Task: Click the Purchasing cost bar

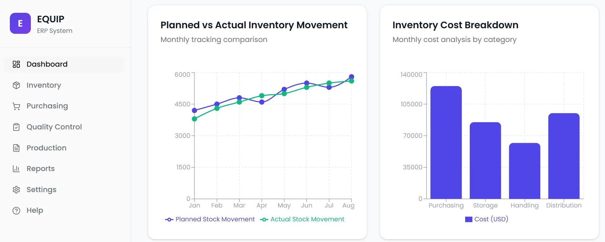Action: (x=446, y=143)
